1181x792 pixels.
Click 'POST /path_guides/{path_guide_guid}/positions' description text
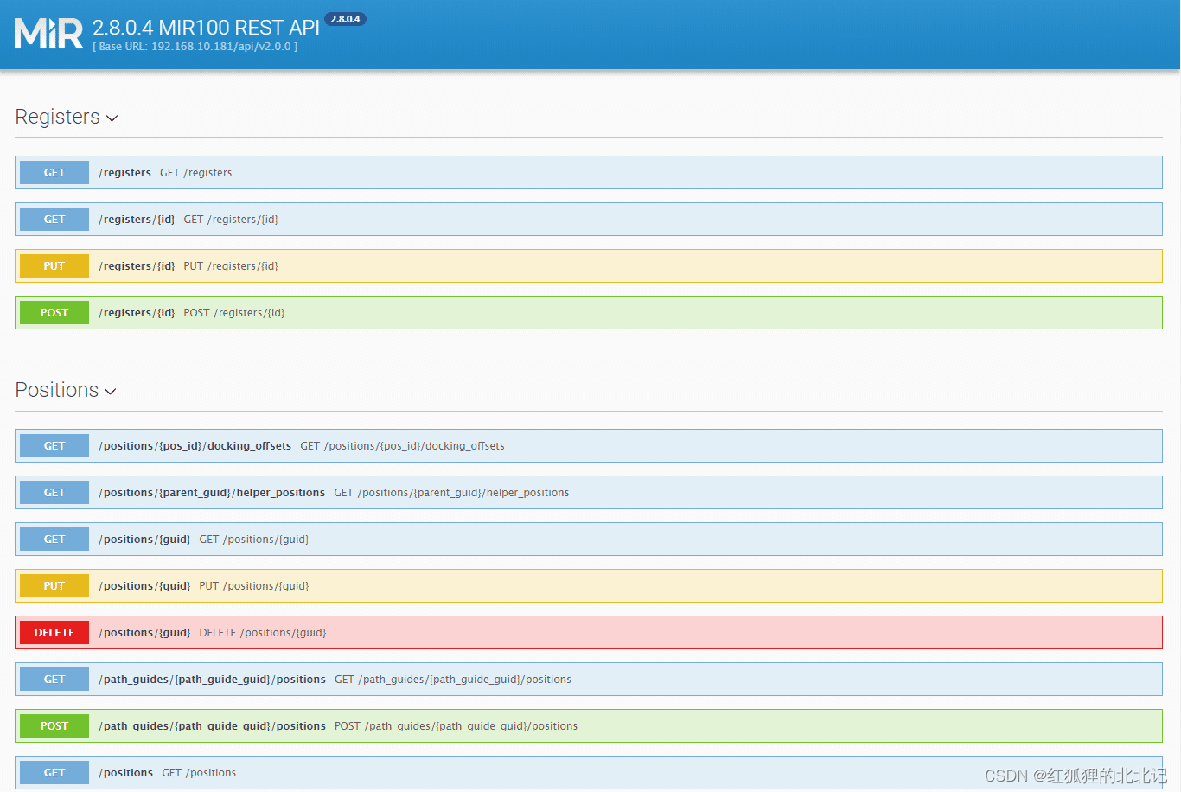coord(456,726)
